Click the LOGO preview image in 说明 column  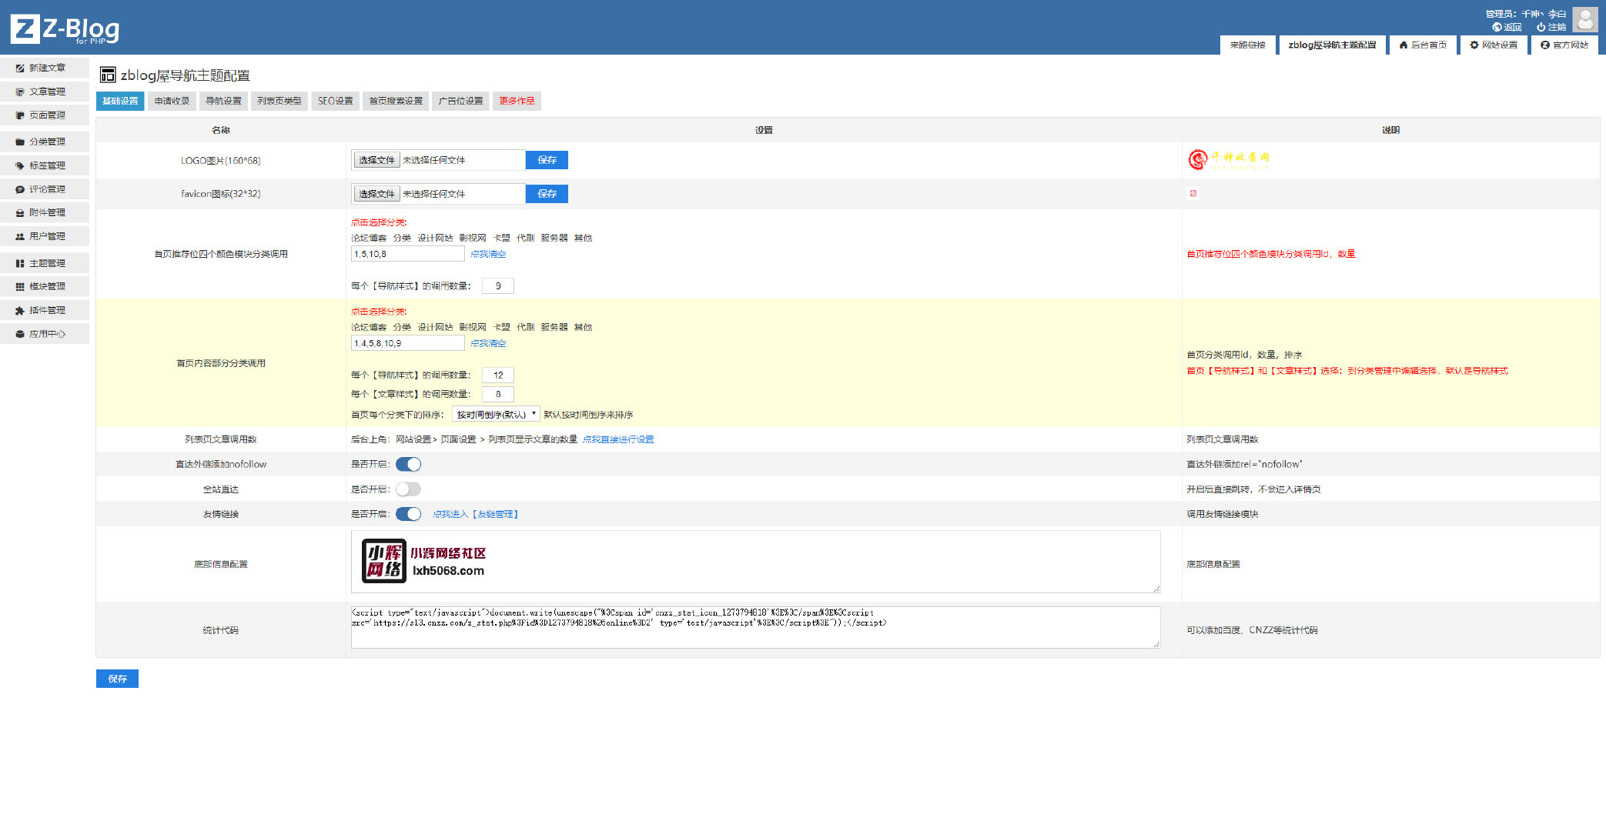(x=1229, y=159)
